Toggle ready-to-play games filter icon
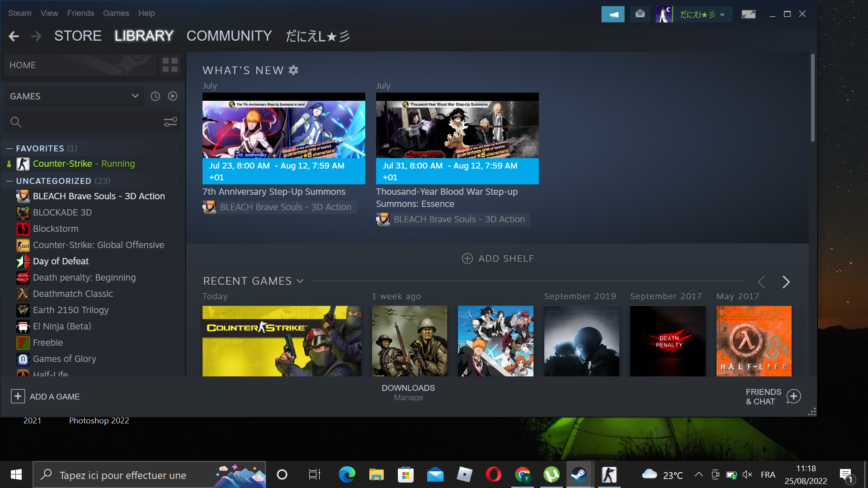Image resolution: width=868 pixels, height=488 pixels. pos(173,96)
